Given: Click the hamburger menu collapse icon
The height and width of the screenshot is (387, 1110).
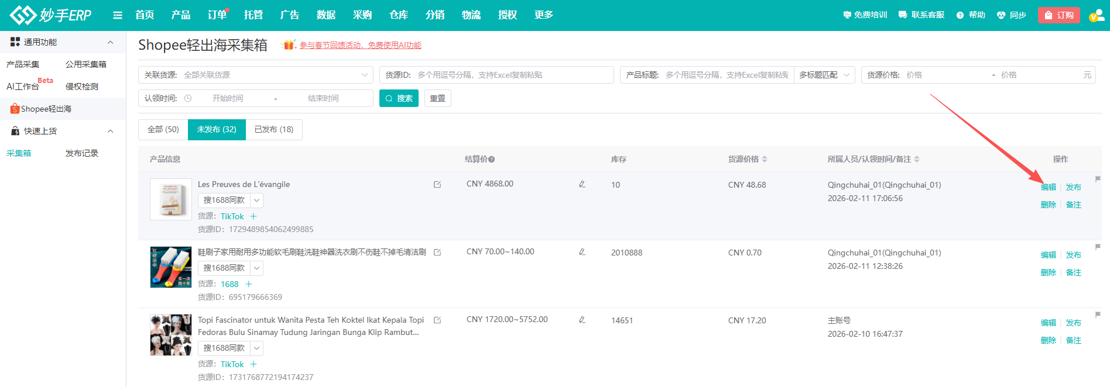Looking at the screenshot, I should pos(118,15).
